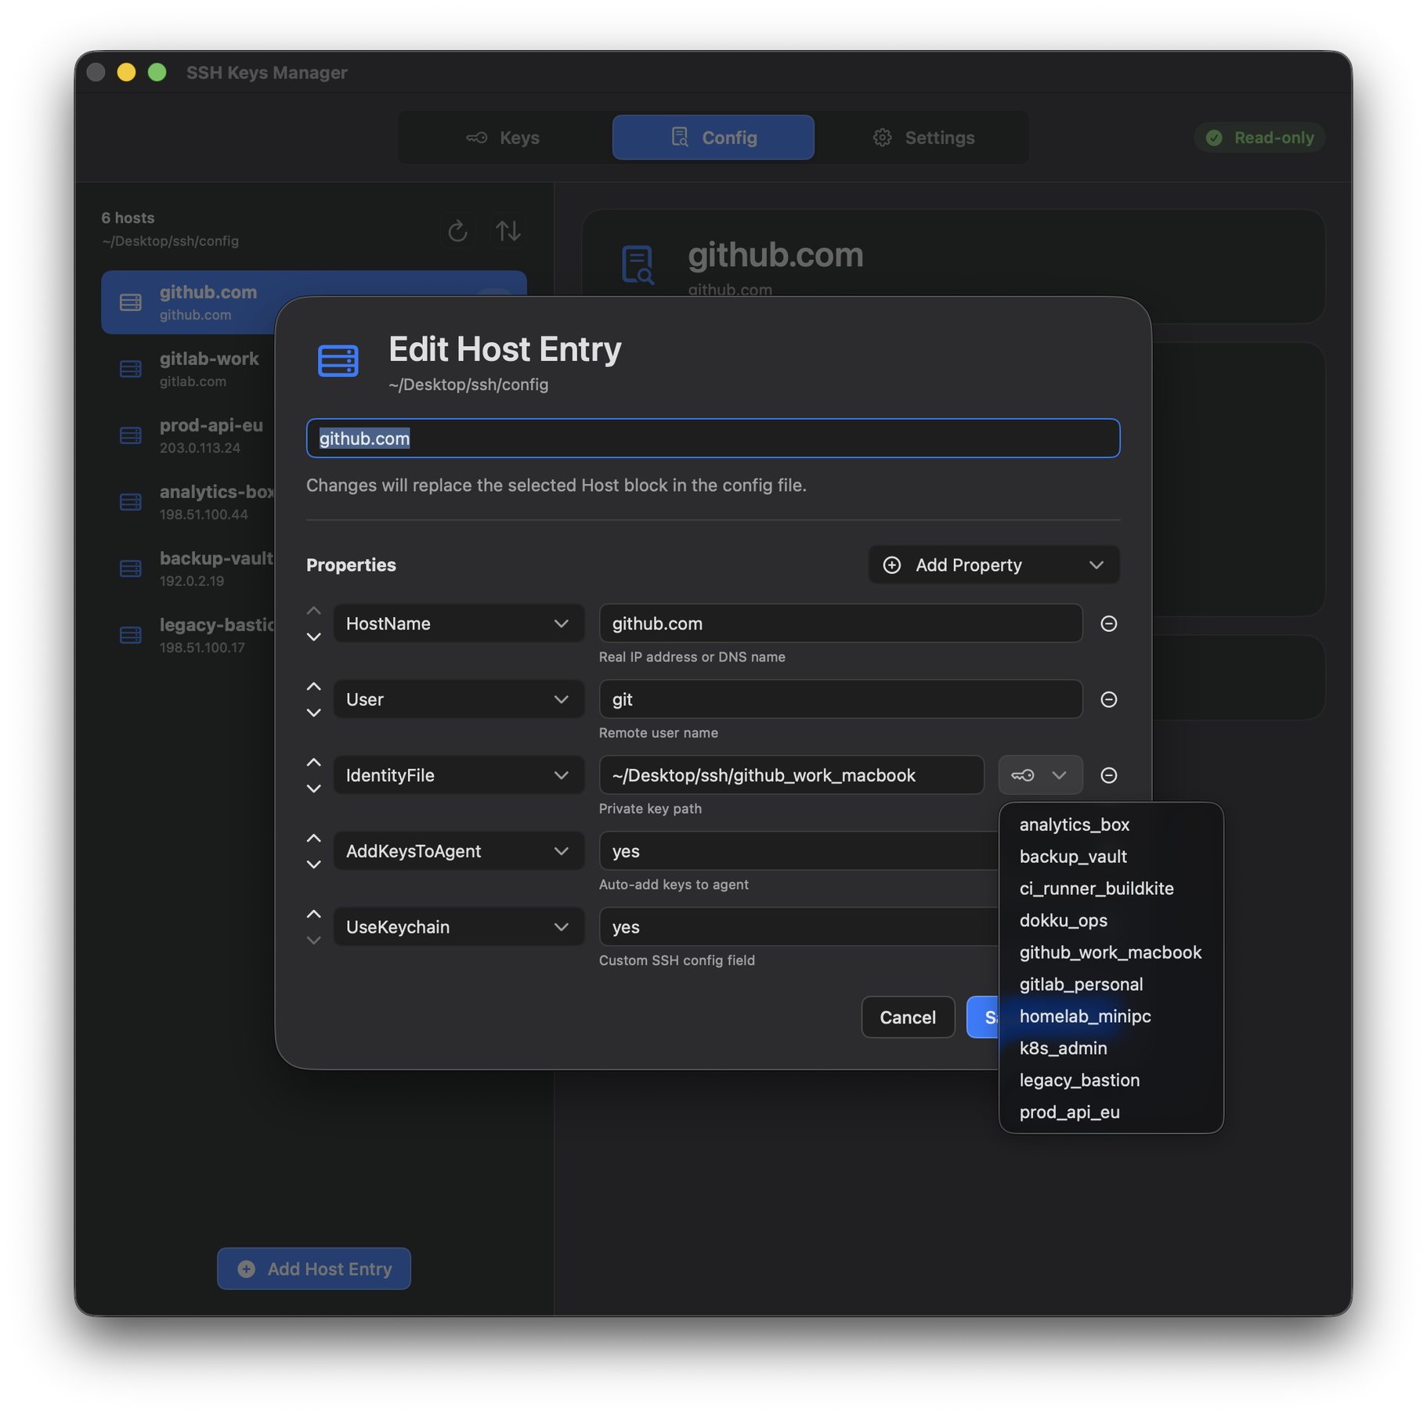
Task: Move the User property up
Action: click(x=313, y=686)
